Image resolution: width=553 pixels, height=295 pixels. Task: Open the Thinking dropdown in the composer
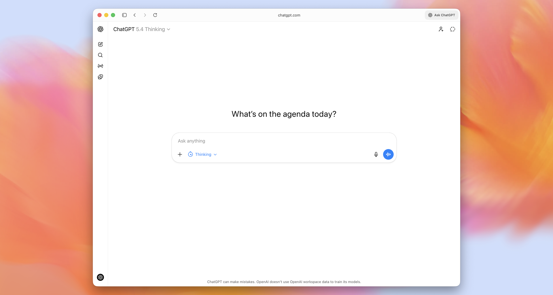click(203, 154)
